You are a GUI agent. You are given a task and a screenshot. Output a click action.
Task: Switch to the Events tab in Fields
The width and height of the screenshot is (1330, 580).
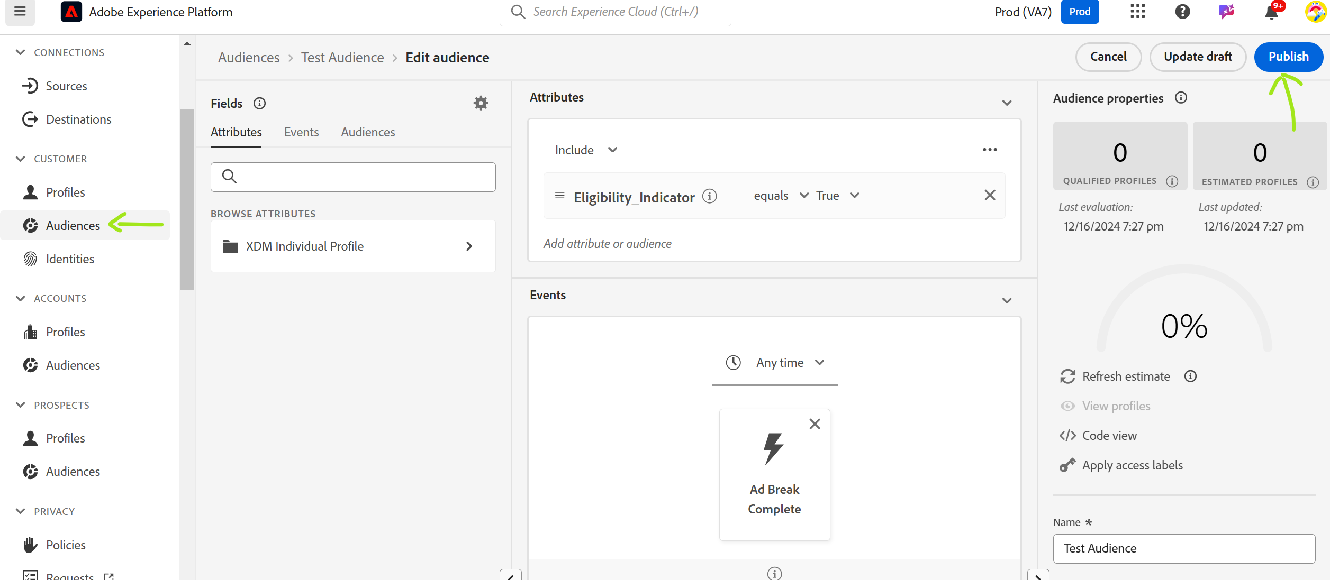301,132
